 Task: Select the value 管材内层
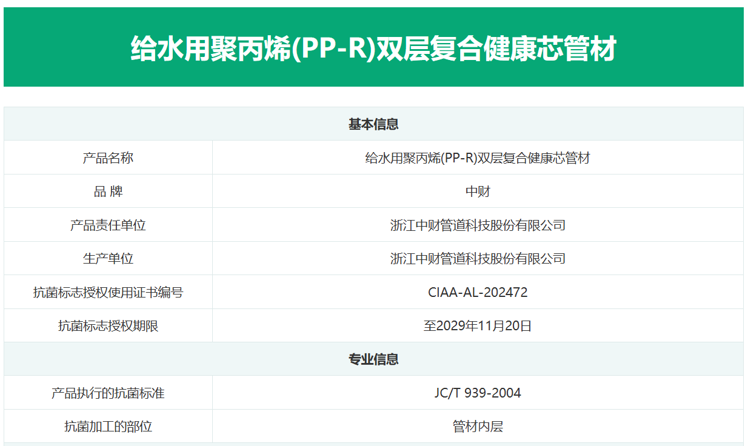coord(478,427)
